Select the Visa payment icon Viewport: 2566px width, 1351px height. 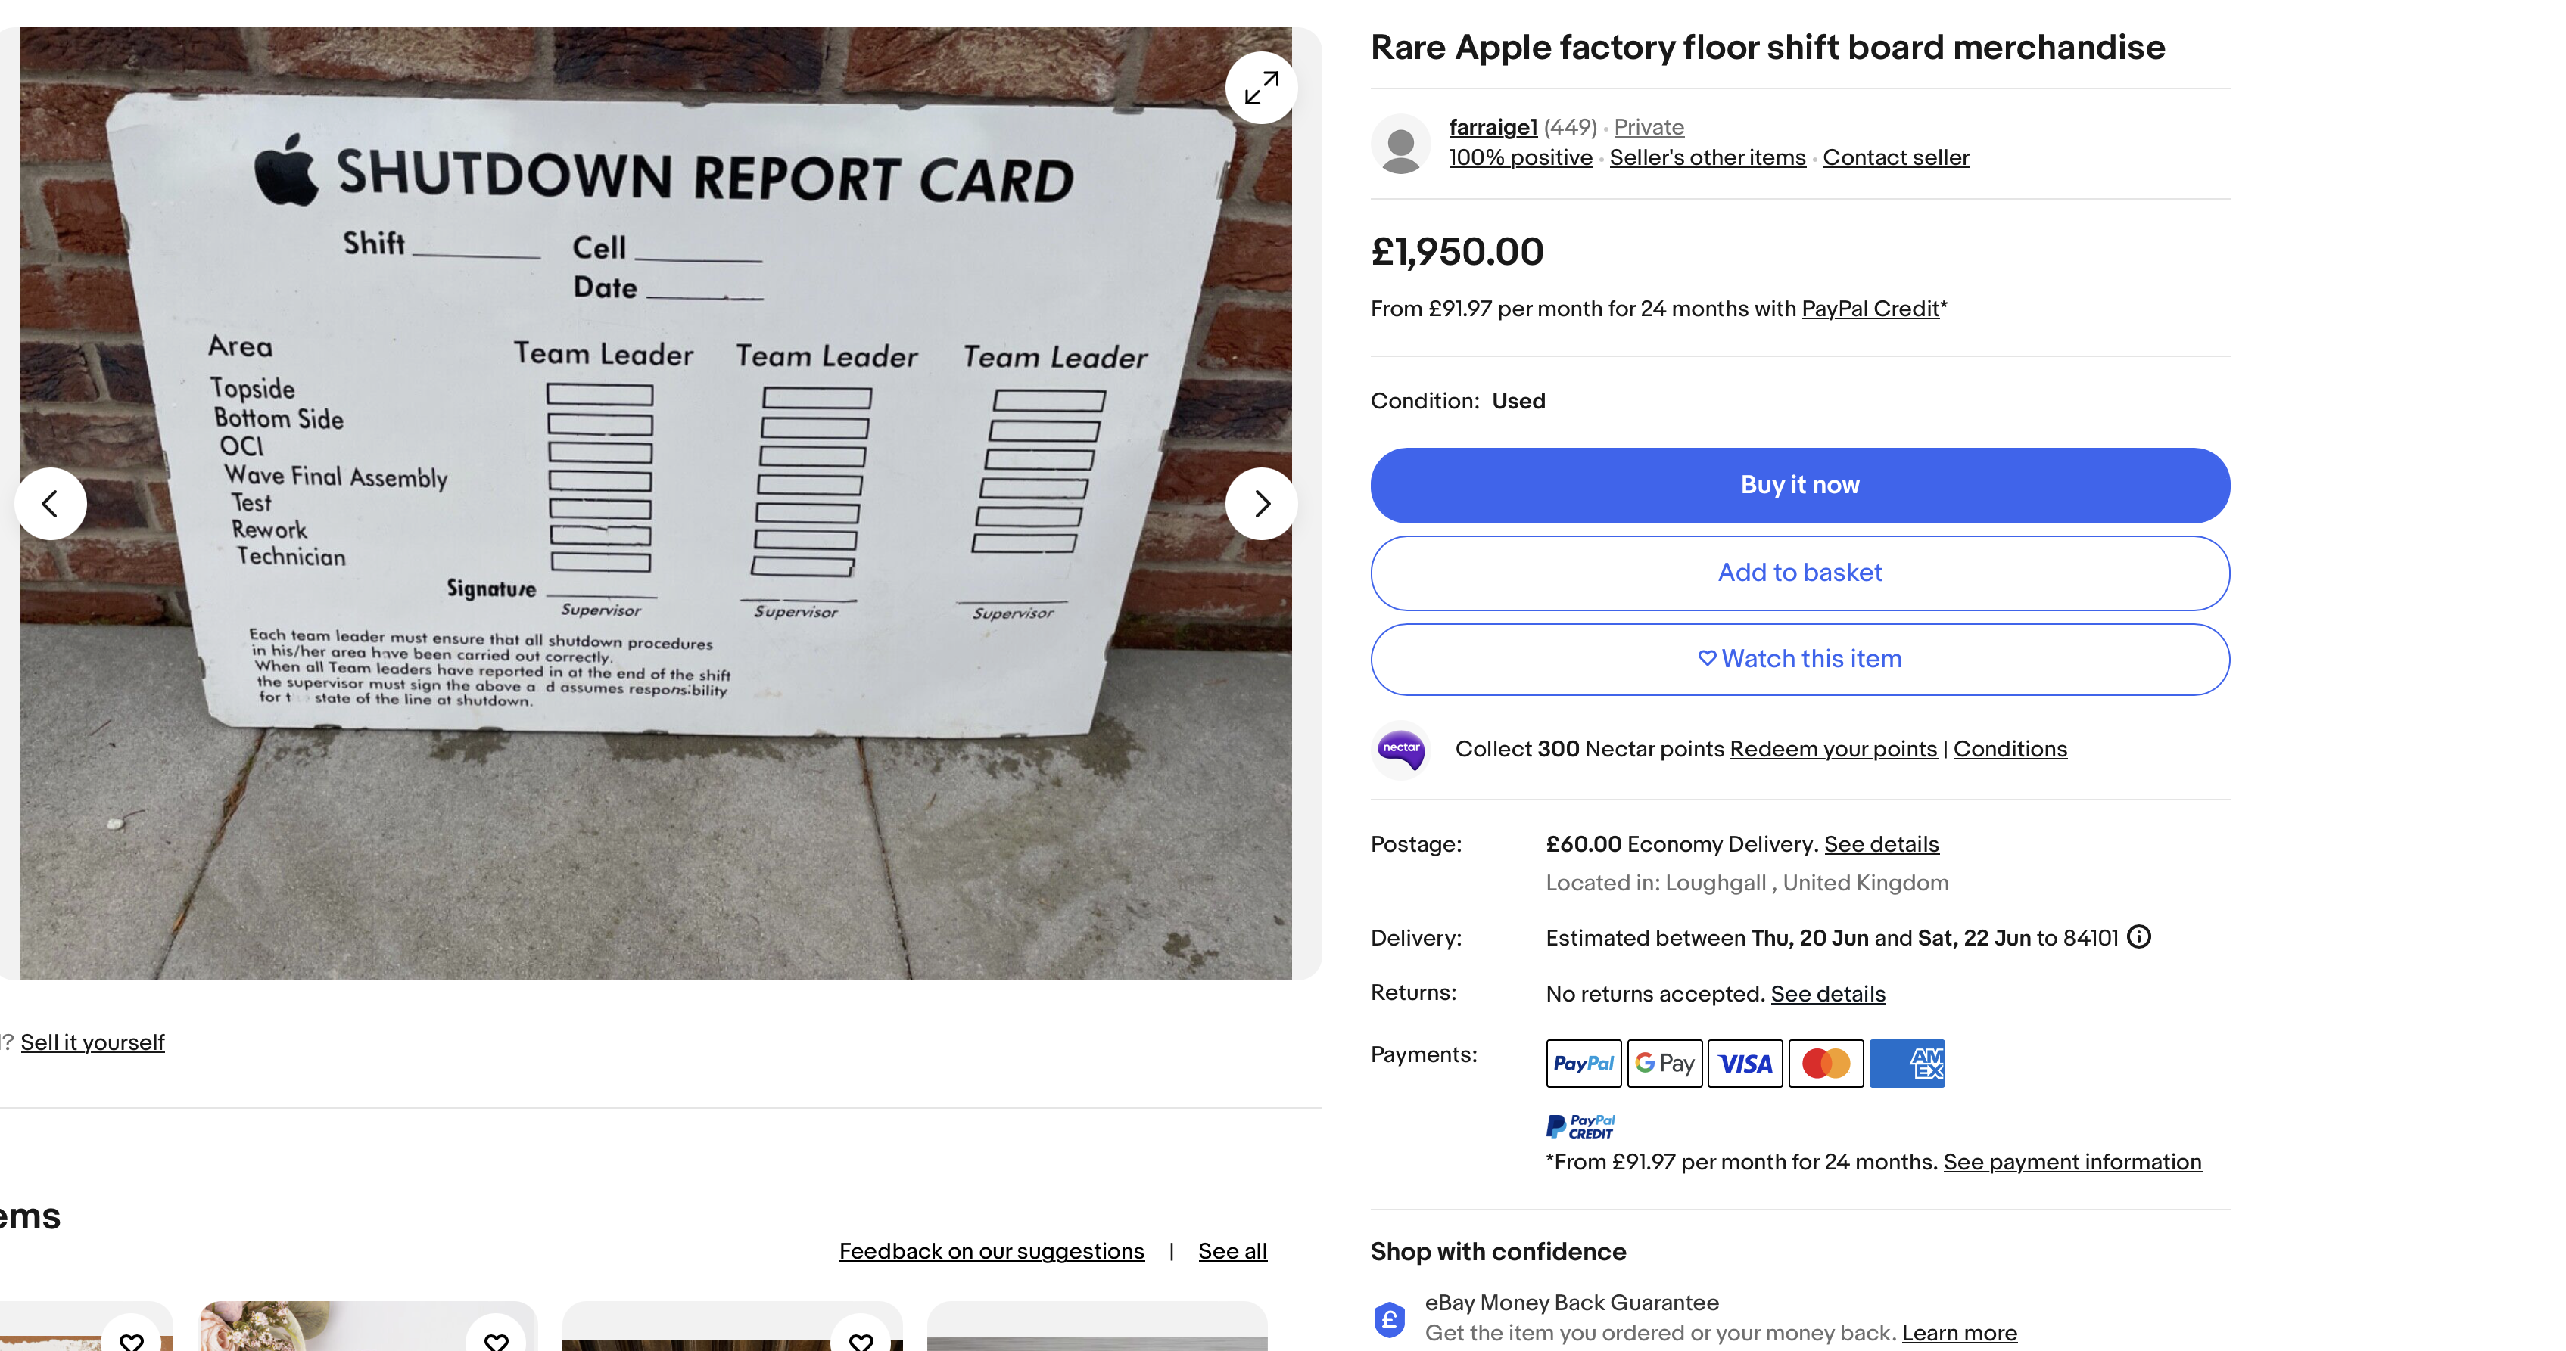(x=1745, y=1064)
